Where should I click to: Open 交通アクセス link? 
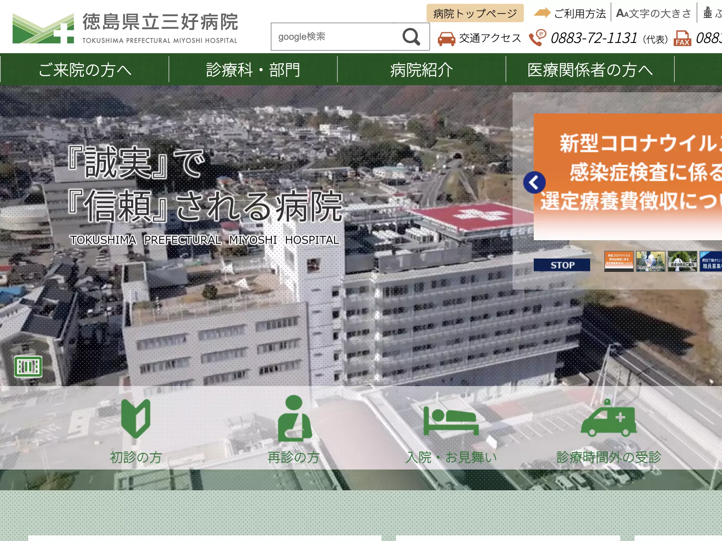[x=490, y=38]
